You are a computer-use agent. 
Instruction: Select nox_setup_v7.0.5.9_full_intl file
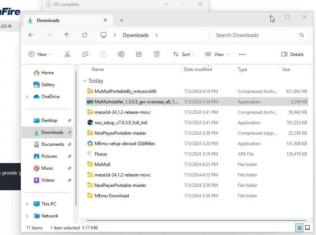(x=196, y=123)
